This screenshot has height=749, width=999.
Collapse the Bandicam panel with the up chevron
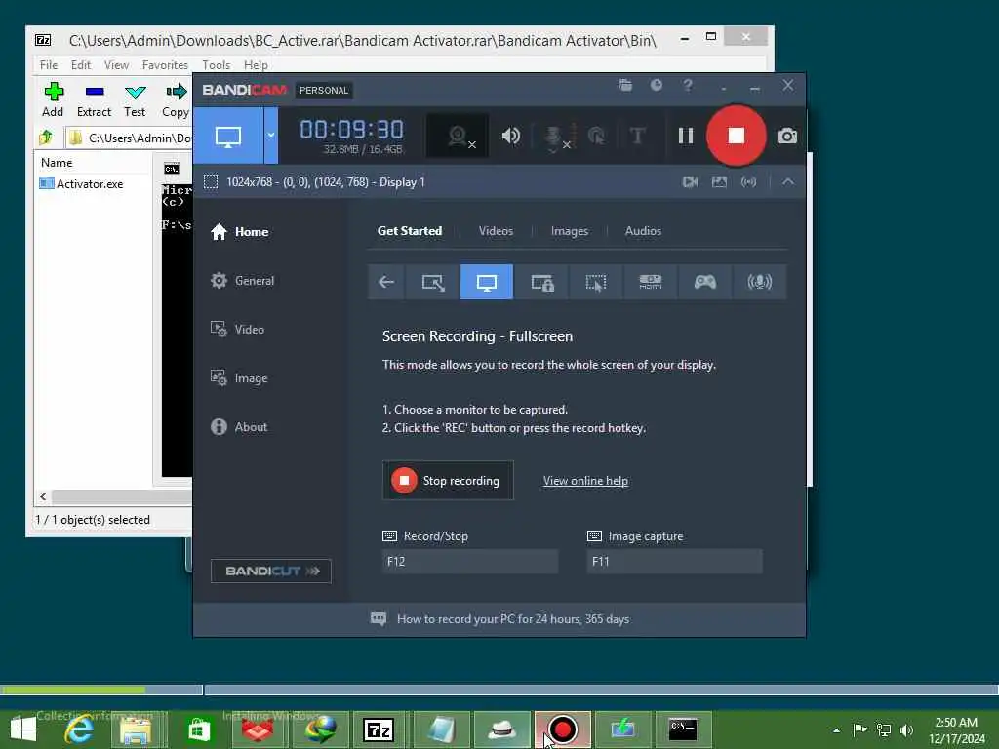788,182
